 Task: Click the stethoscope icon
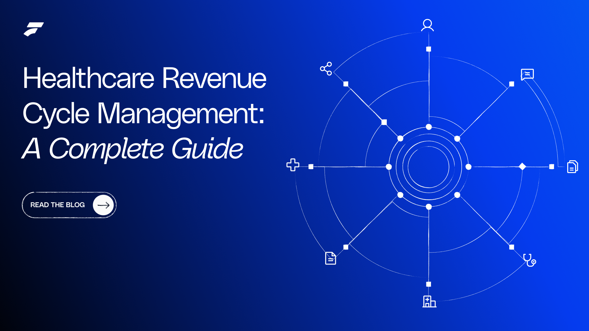(529, 260)
